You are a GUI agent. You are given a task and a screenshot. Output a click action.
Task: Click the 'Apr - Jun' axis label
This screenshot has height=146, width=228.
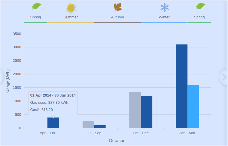coord(47,133)
